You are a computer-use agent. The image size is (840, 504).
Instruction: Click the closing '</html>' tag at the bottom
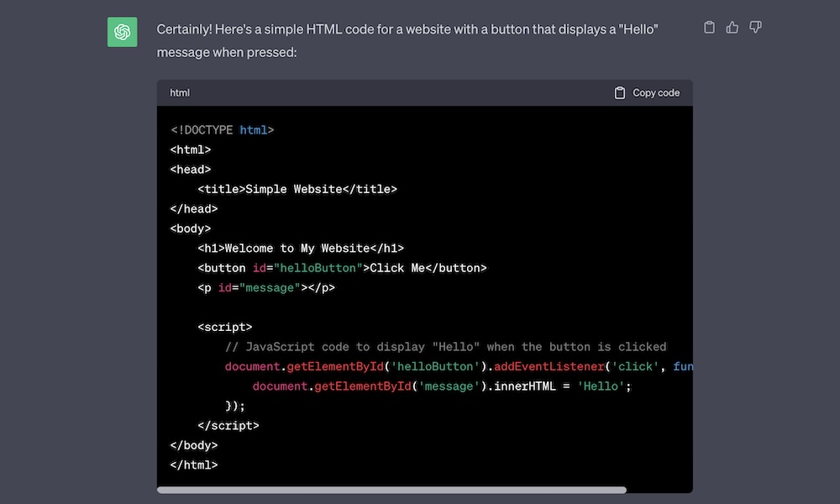coord(194,465)
